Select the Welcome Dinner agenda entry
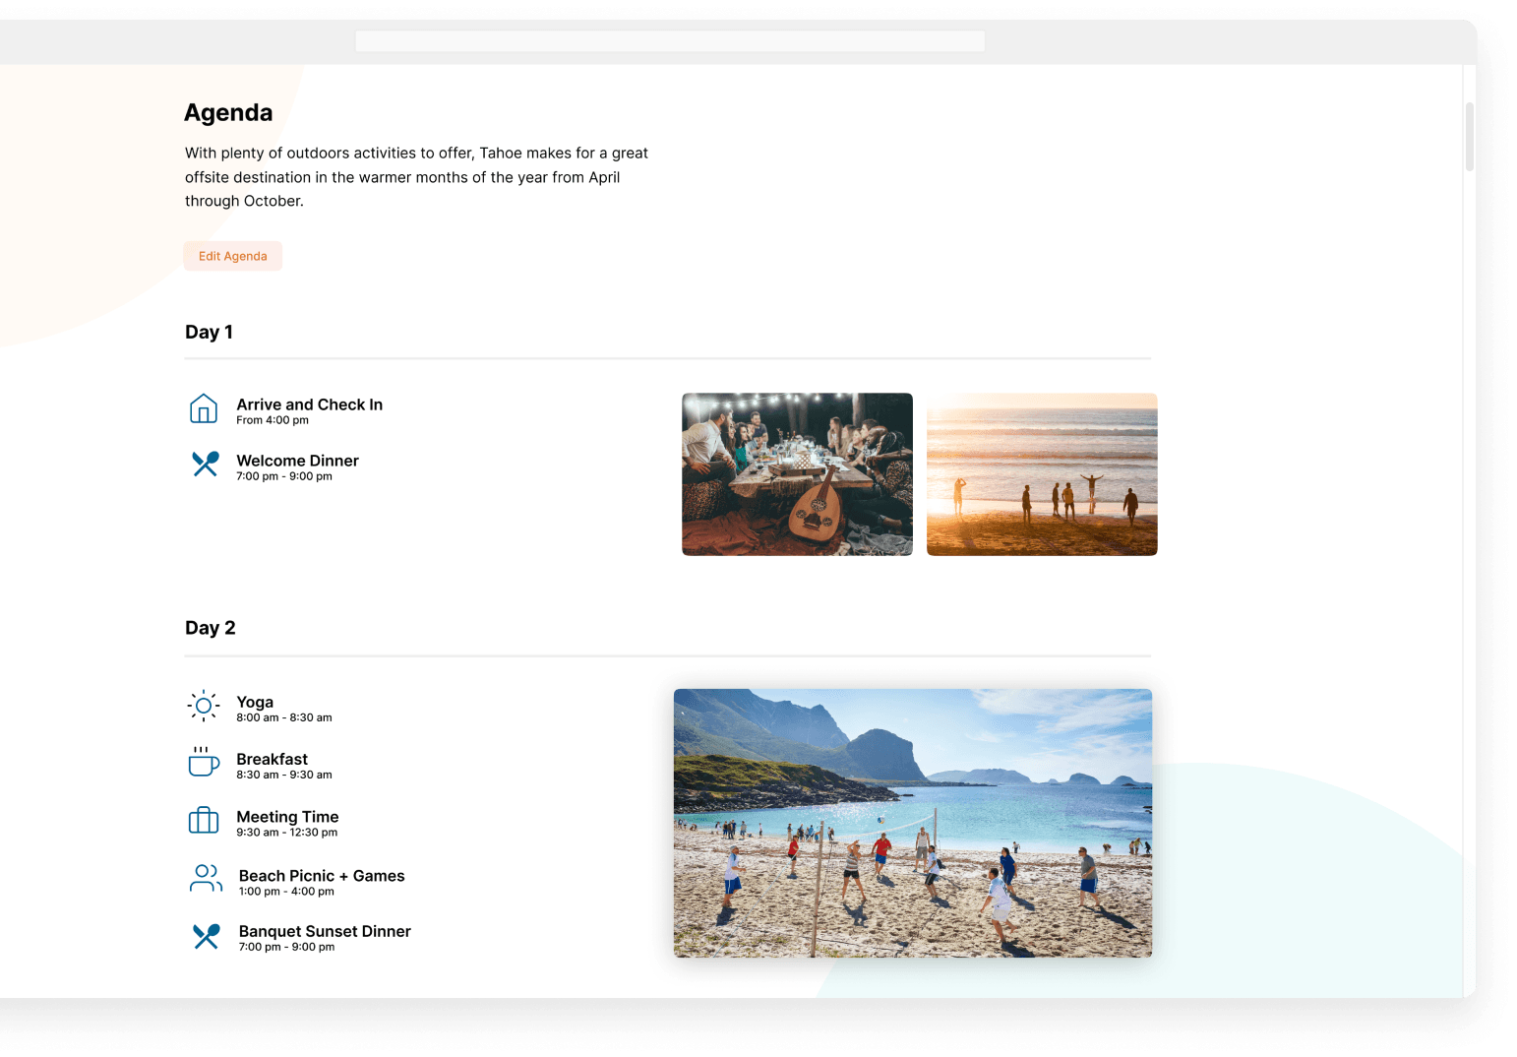Screen dimensions: 1517x1057 [297, 466]
